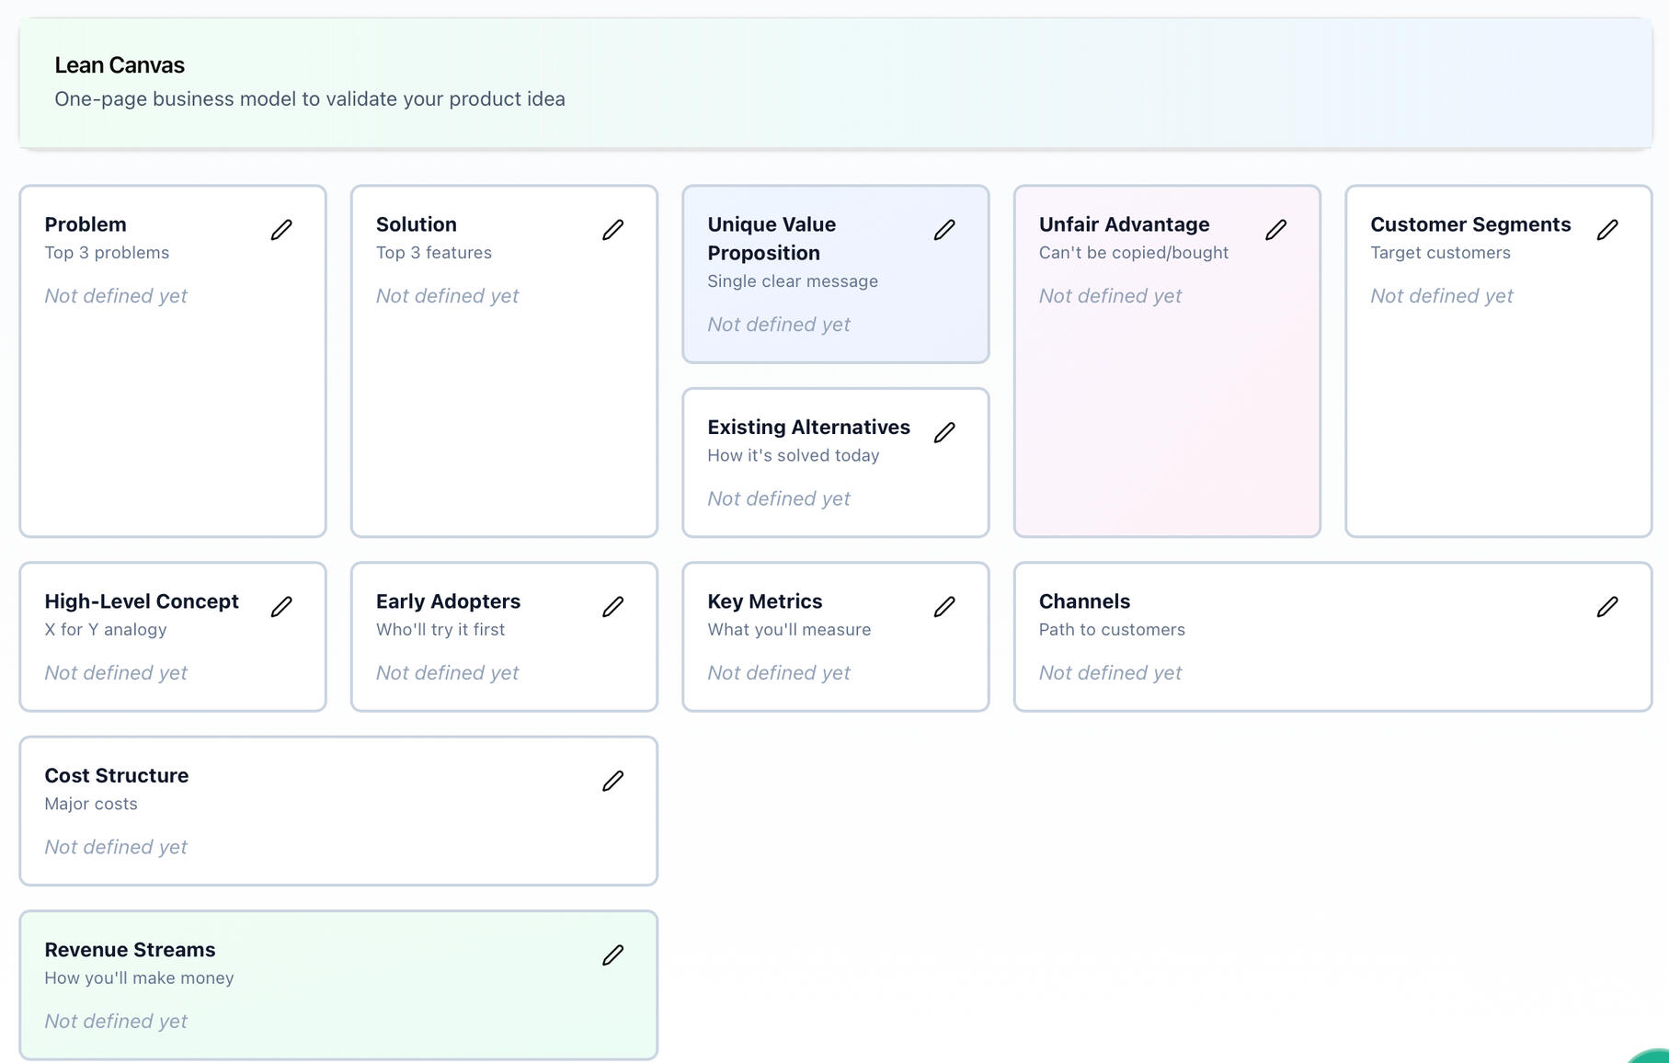Edit the Customer Segments section

click(x=1607, y=229)
